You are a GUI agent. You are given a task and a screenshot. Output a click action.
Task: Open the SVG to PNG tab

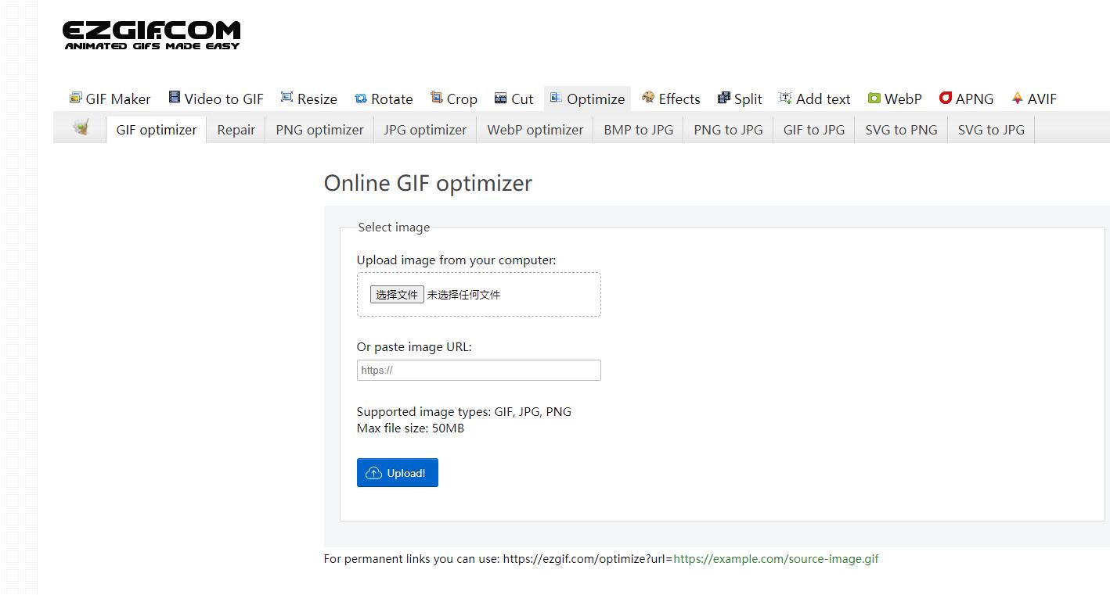click(901, 130)
